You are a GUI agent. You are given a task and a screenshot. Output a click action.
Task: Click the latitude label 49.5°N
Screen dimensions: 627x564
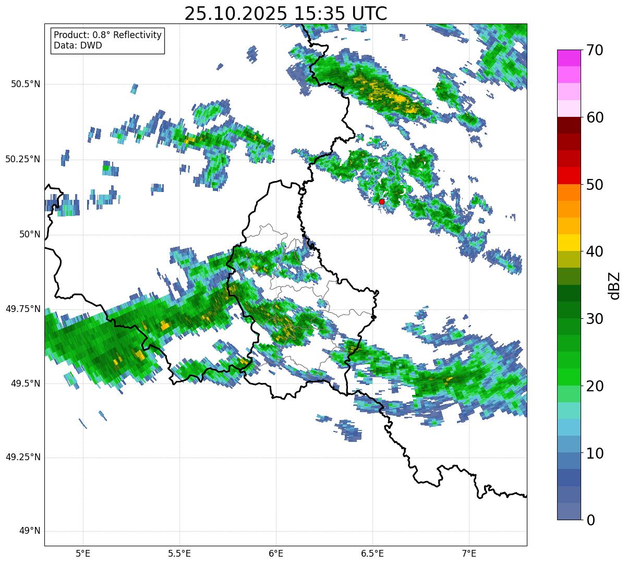(26, 383)
